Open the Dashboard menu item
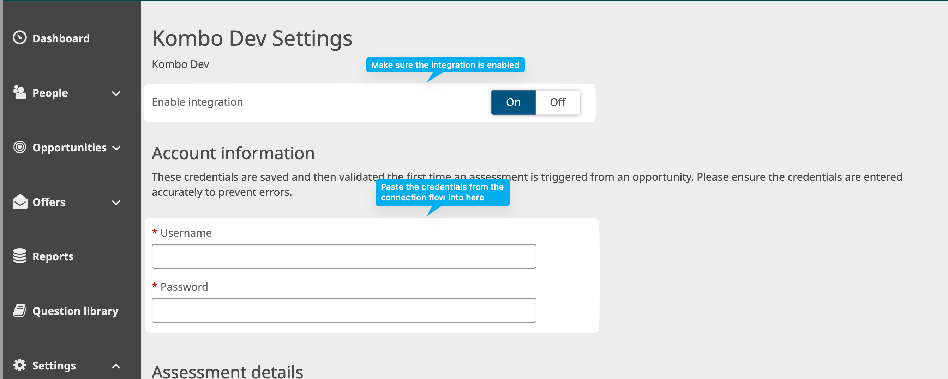 click(61, 38)
